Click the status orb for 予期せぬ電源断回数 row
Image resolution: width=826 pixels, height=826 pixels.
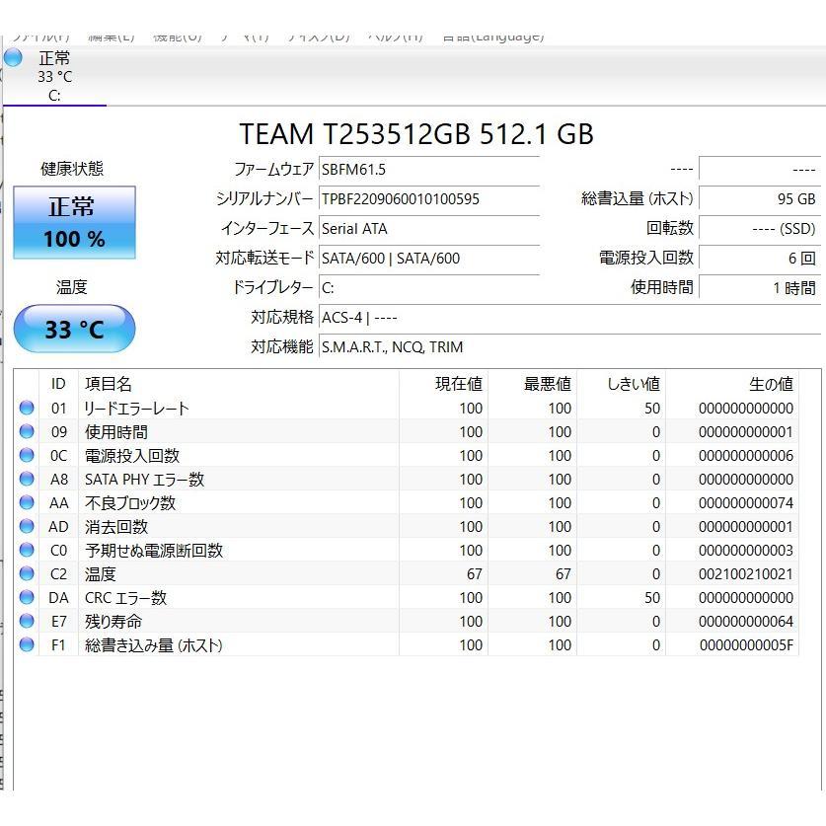click(x=27, y=550)
